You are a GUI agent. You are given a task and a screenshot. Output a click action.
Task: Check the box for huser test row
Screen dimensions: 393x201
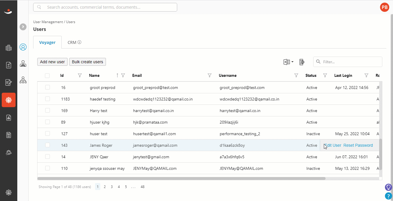(48, 133)
